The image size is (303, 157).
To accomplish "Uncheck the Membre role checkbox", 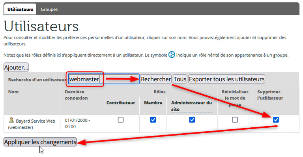I will (153, 120).
